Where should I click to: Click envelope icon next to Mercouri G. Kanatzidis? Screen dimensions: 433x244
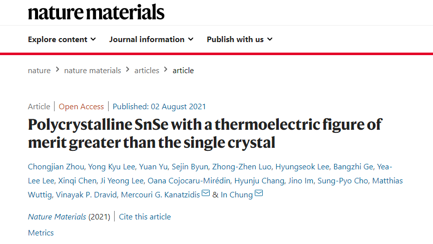pyautogui.click(x=206, y=194)
